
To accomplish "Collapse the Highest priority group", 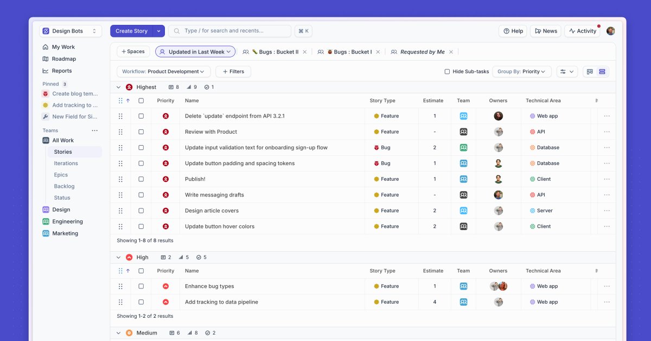I will point(119,87).
